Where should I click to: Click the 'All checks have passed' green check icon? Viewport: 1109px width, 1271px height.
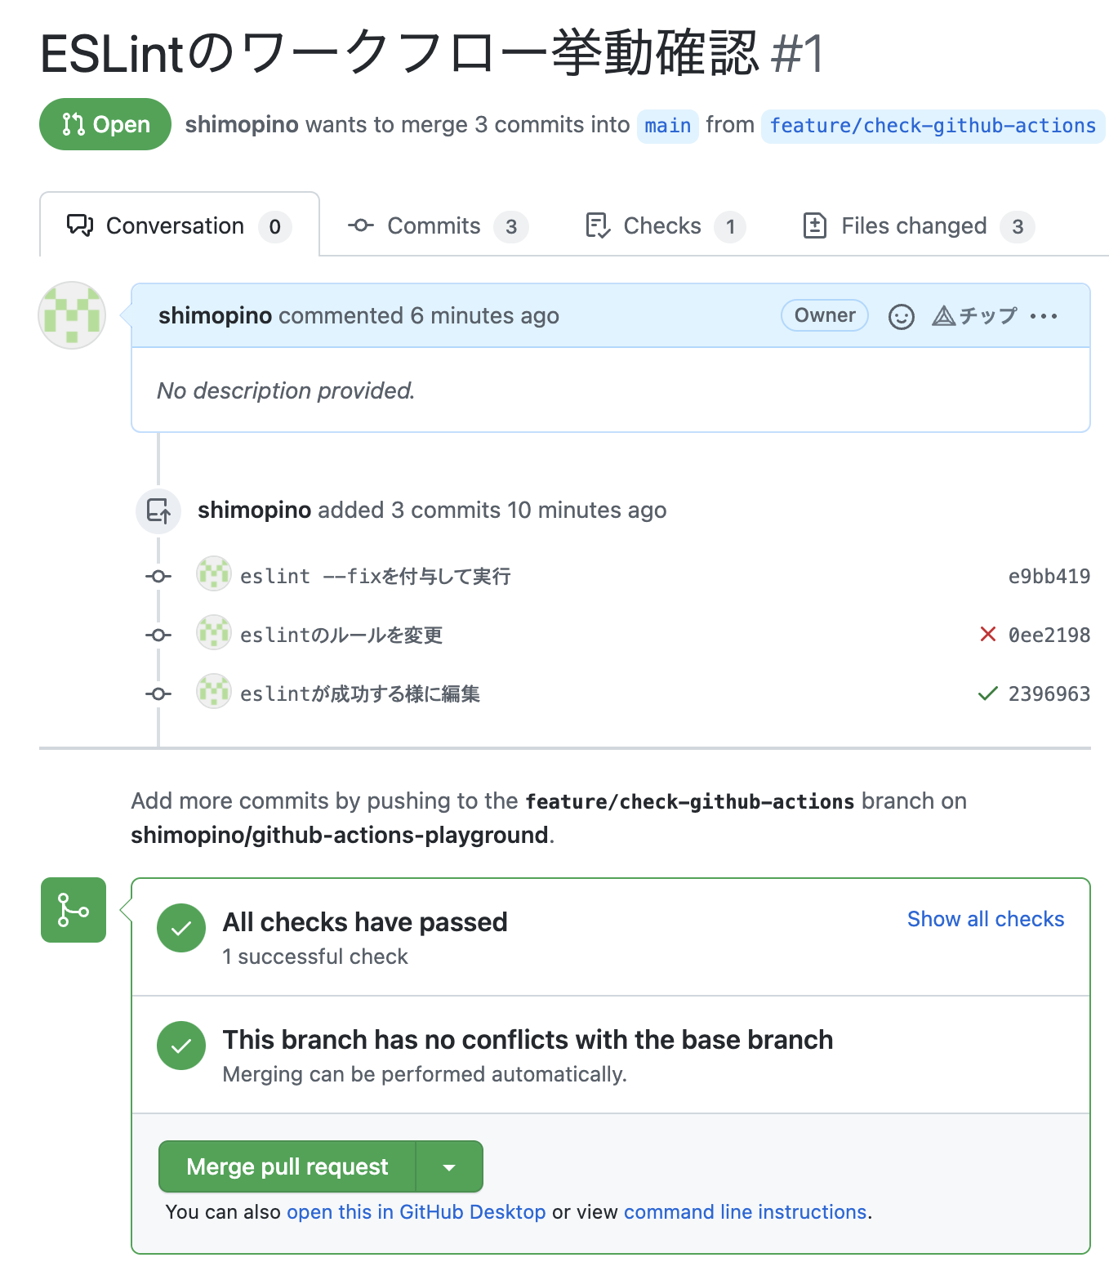(x=181, y=928)
